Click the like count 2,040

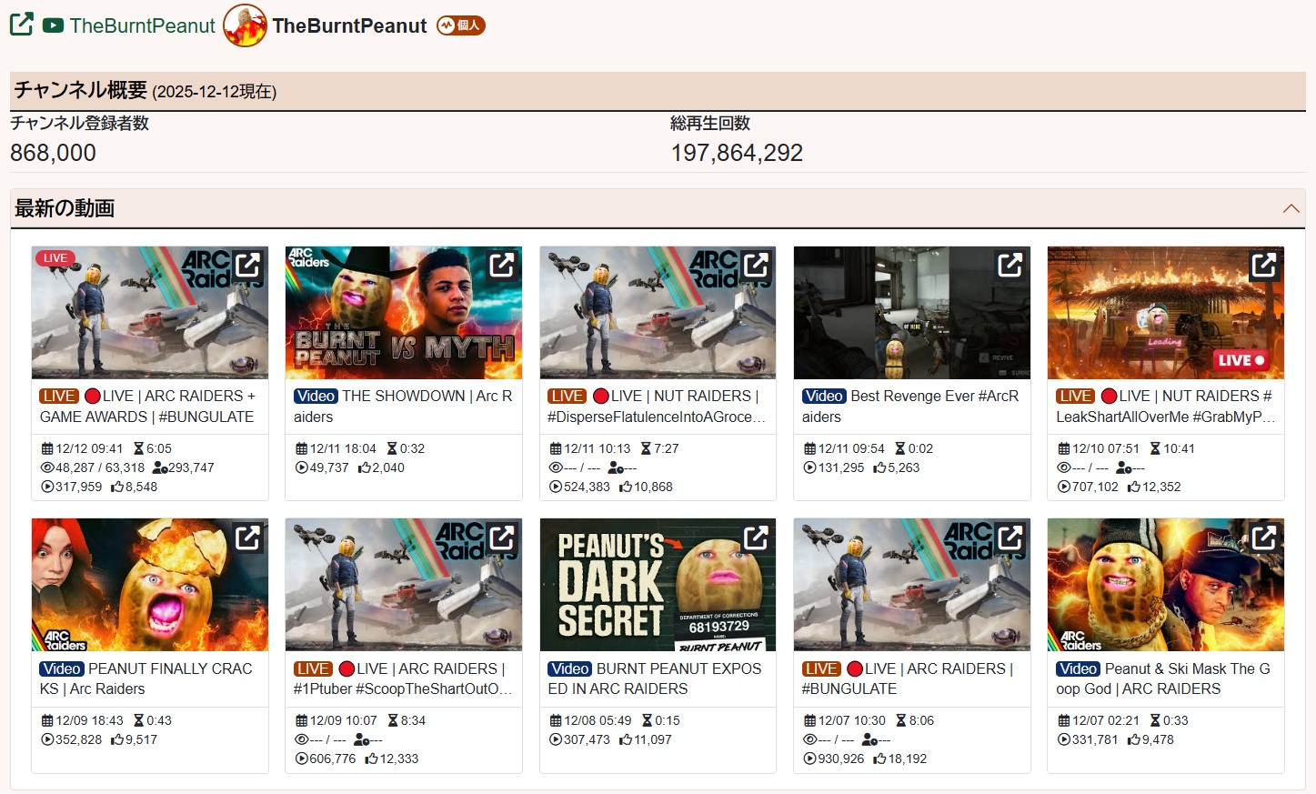point(388,467)
